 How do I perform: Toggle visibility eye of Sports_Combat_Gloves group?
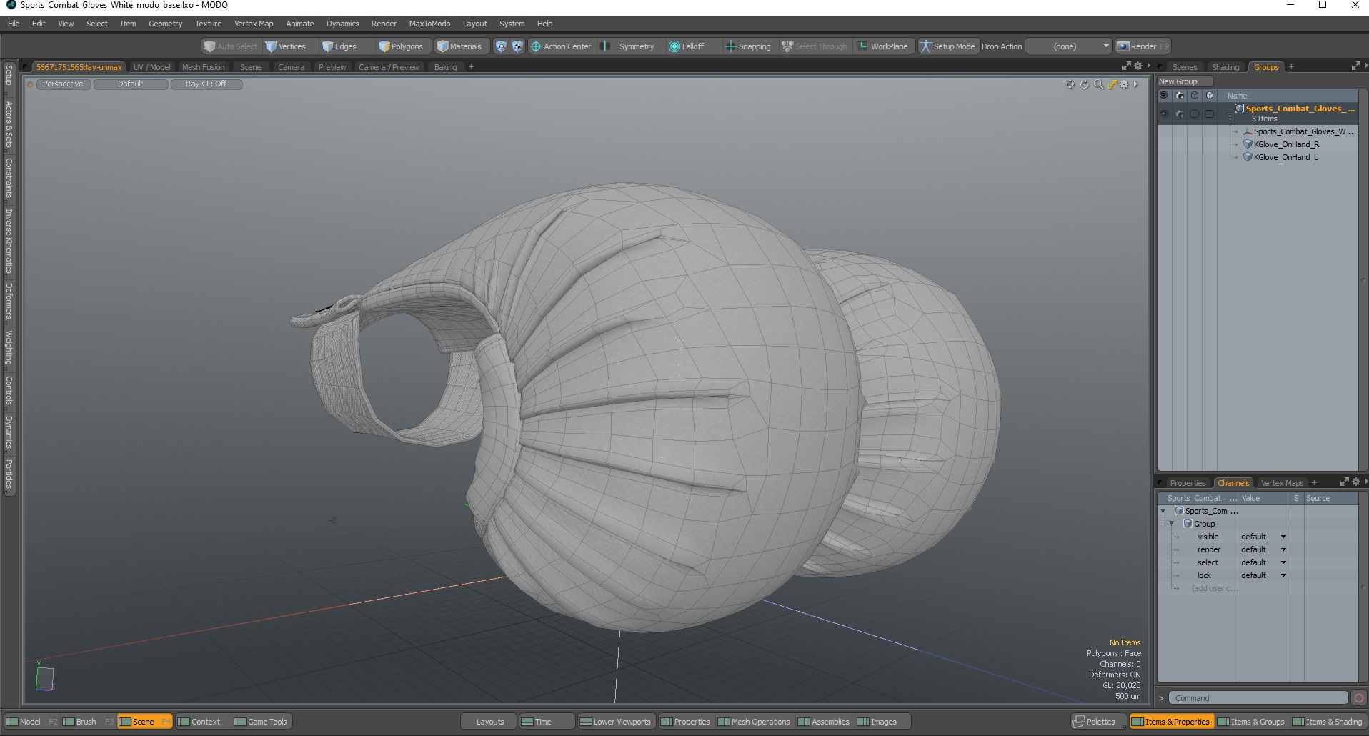pos(1164,114)
